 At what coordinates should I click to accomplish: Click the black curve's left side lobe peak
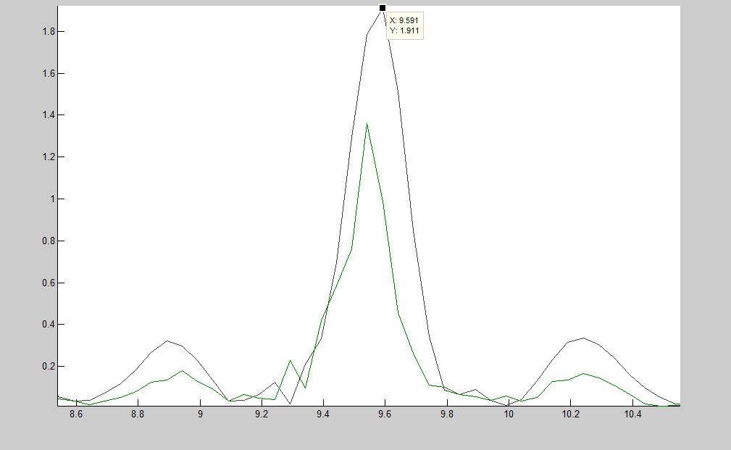(167, 341)
